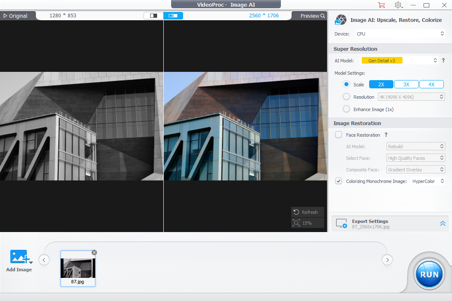Open the Export Settings monitor gear icon
Screen dimensions: 452x301
[x=342, y=224]
